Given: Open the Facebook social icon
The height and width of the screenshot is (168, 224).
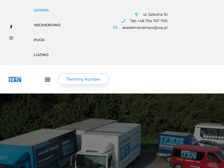Looking at the screenshot, I should point(11,27).
